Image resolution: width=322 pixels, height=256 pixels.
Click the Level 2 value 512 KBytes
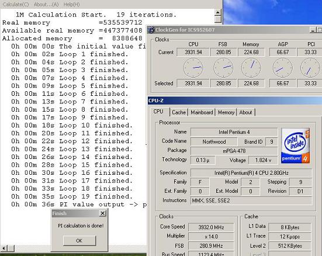coord(290,245)
